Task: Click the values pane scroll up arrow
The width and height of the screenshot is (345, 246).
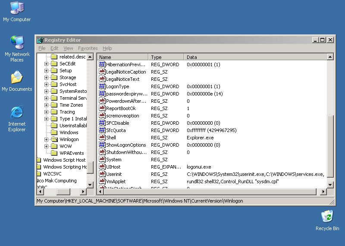Action: point(330,57)
